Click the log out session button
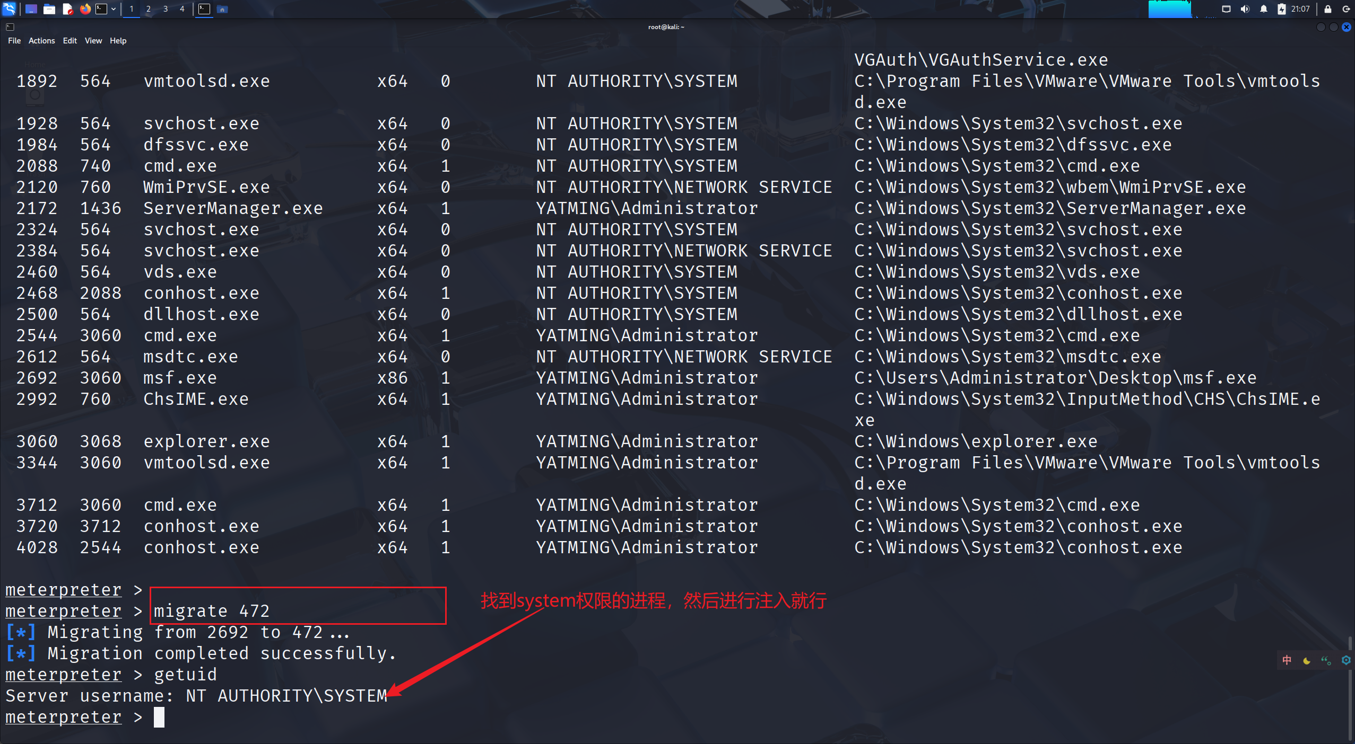This screenshot has height=744, width=1355. click(x=1346, y=9)
